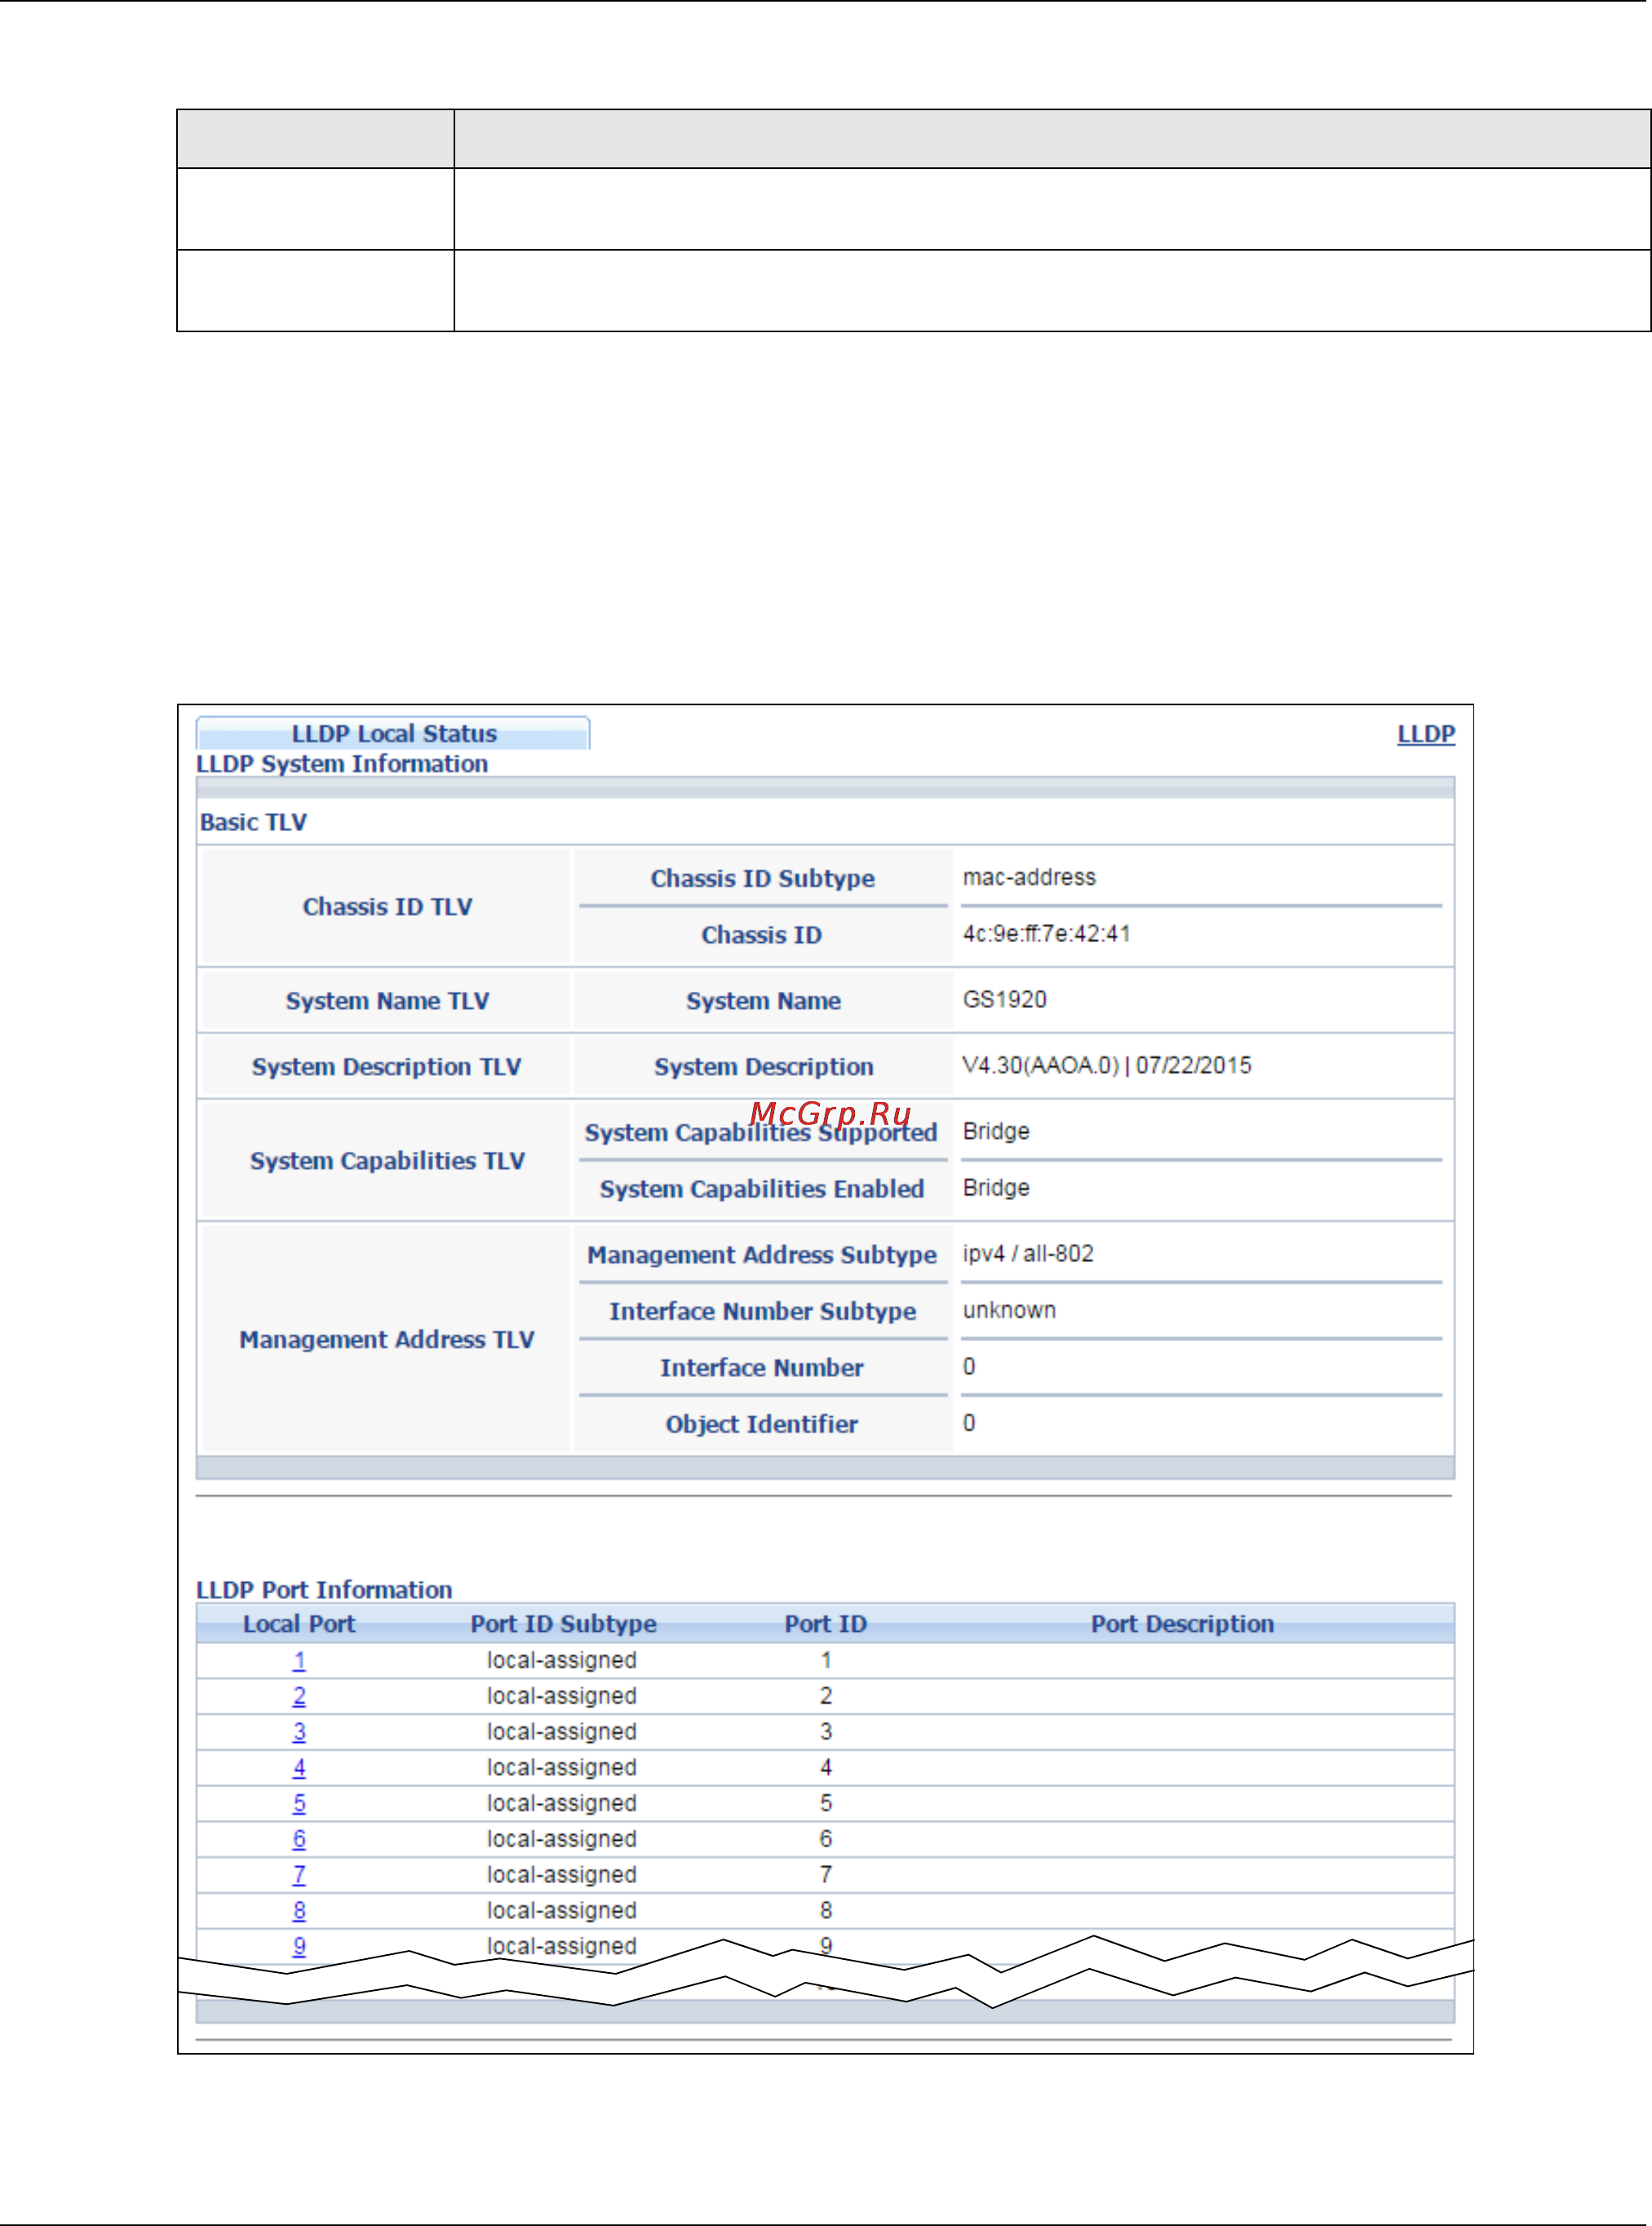
Task: Click the System Name TLV label
Action: tap(387, 1001)
